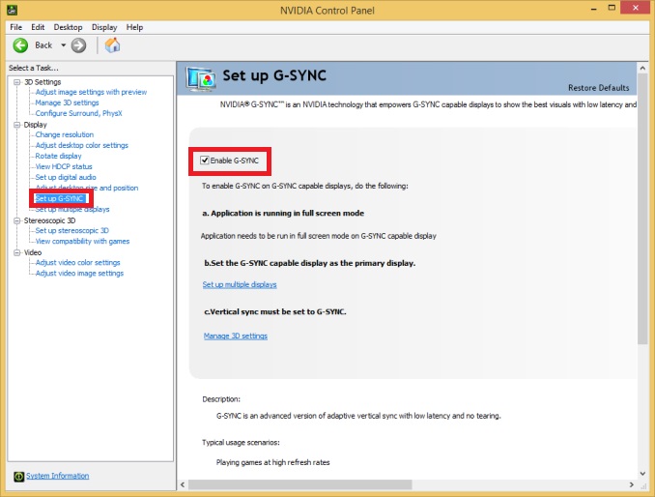Select Adjust video image settings
The width and height of the screenshot is (655, 497).
pyautogui.click(x=79, y=274)
